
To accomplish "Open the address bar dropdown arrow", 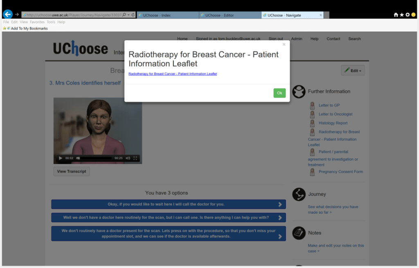I will point(128,15).
